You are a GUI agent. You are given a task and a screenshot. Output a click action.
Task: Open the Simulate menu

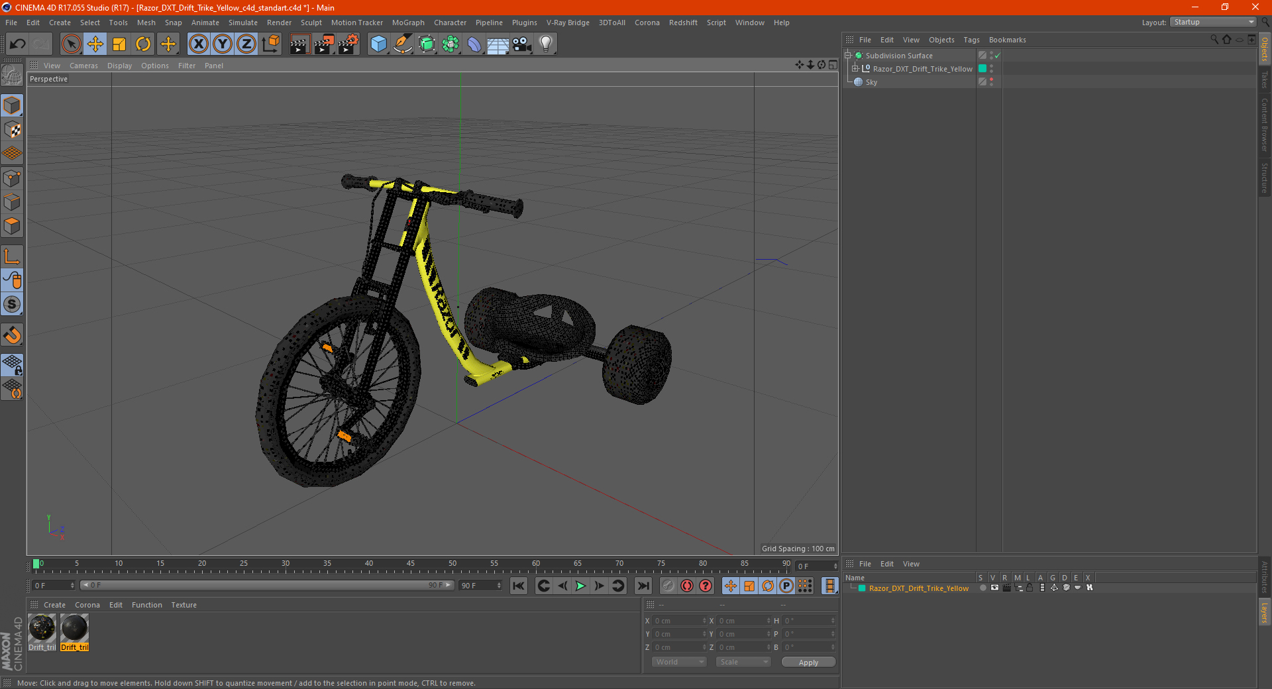click(x=243, y=23)
